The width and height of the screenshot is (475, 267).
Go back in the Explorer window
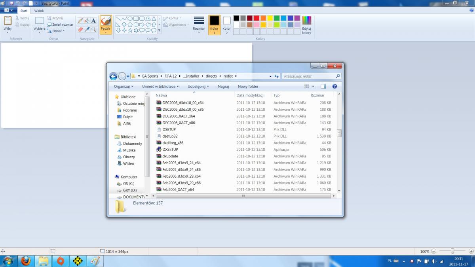pyautogui.click(x=113, y=76)
